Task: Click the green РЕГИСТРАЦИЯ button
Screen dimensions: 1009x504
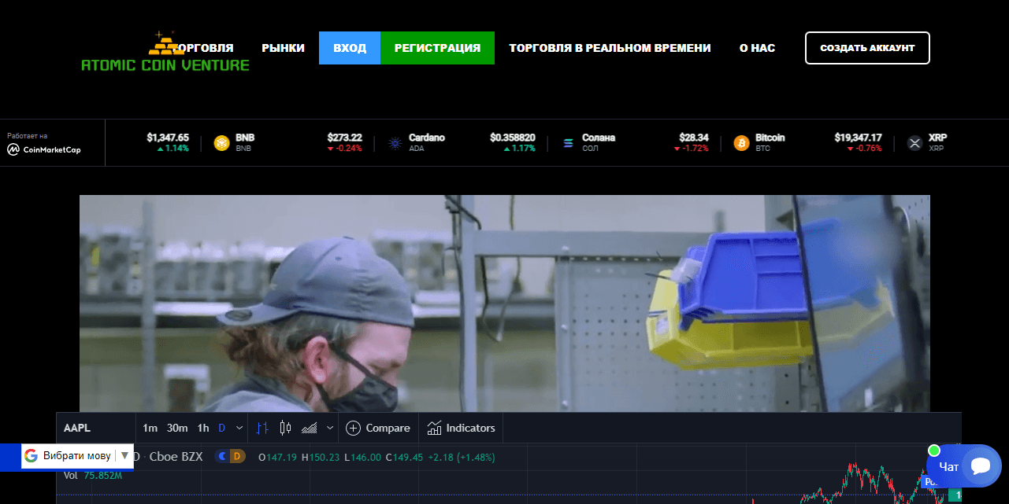Action: [x=437, y=47]
